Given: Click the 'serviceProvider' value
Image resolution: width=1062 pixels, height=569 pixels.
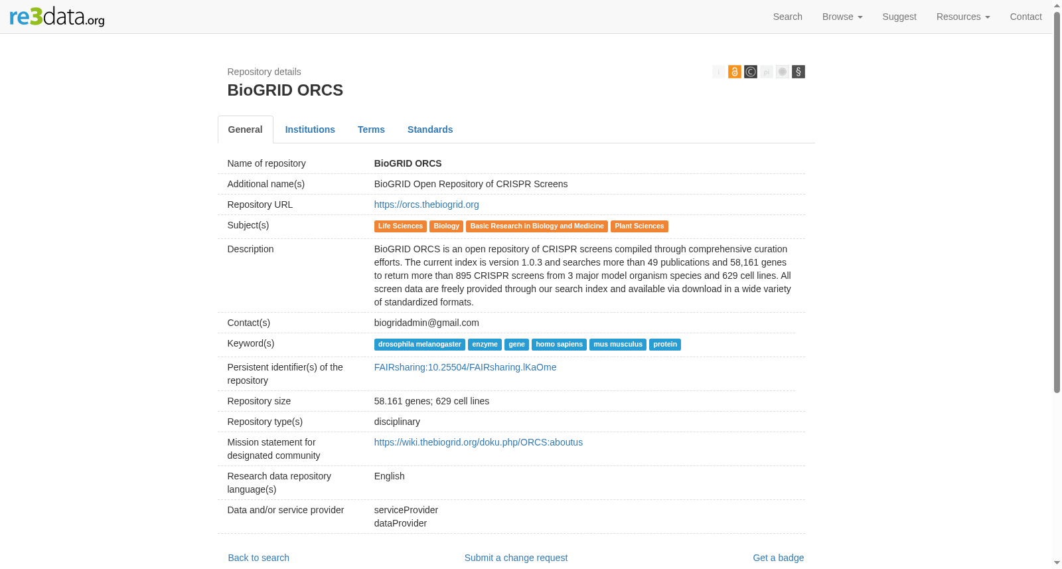Looking at the screenshot, I should (x=406, y=510).
